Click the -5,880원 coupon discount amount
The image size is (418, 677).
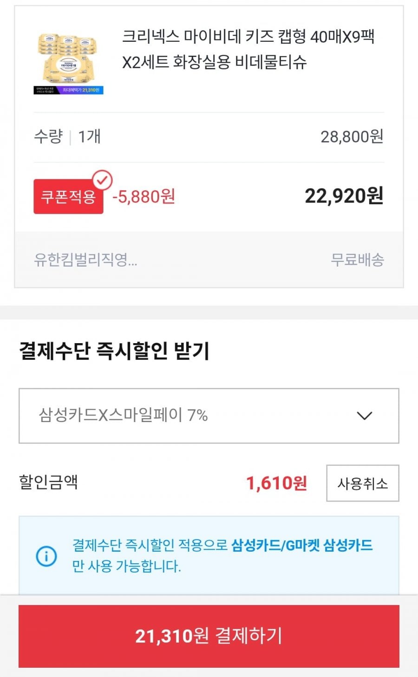(144, 197)
